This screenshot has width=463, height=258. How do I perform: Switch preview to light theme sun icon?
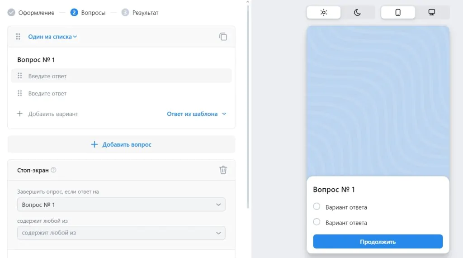[324, 12]
